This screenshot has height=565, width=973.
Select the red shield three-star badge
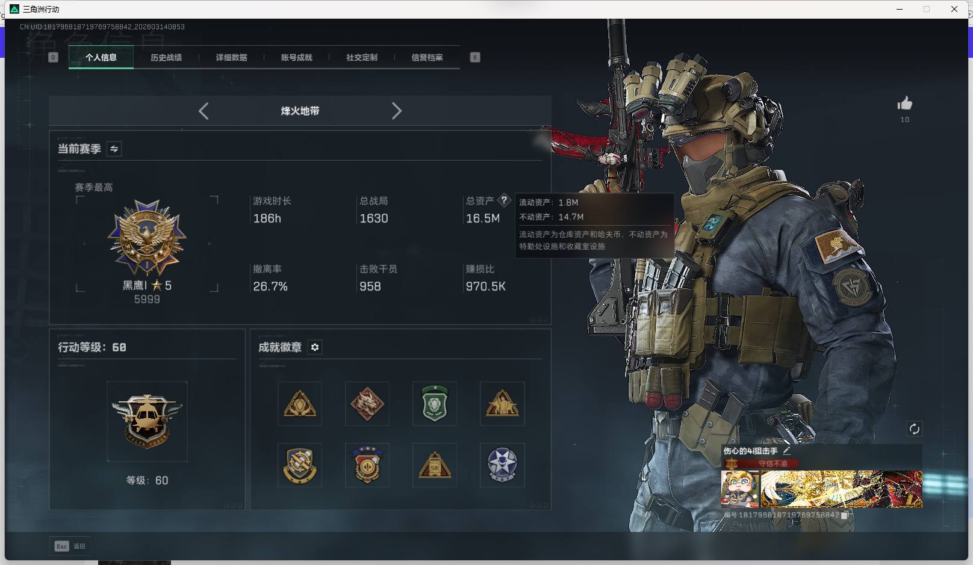pos(367,465)
